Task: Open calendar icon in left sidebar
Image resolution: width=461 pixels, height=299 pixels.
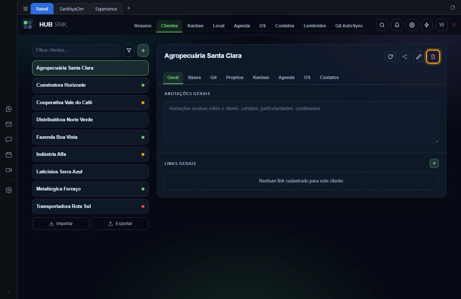Action: [x=9, y=155]
